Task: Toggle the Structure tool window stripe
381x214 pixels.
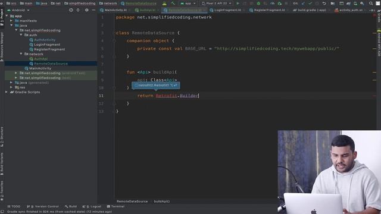Action: click(x=2, y=137)
